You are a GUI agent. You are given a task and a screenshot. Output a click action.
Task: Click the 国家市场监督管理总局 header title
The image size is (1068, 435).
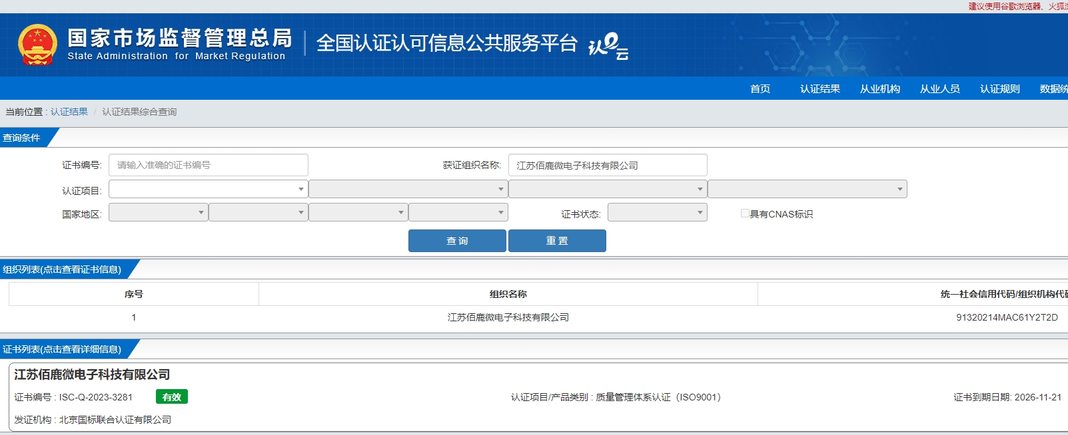pos(180,38)
